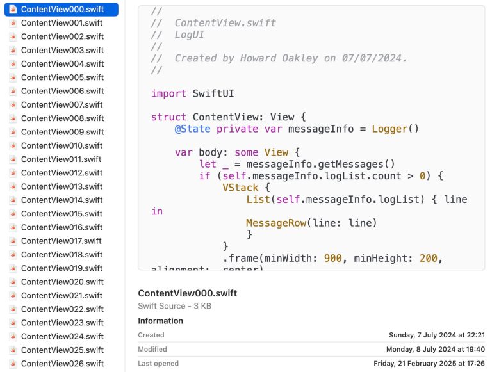Select the file name ContentView001.swift

61,23
